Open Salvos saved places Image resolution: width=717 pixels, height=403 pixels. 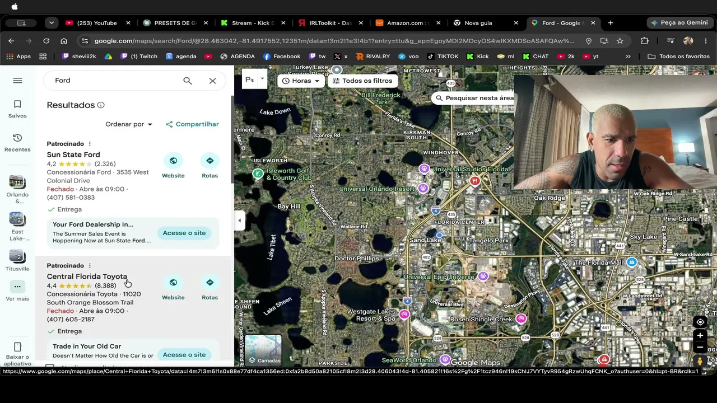[x=17, y=109]
